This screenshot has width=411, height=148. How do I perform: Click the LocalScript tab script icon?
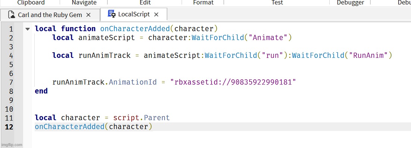[112, 14]
